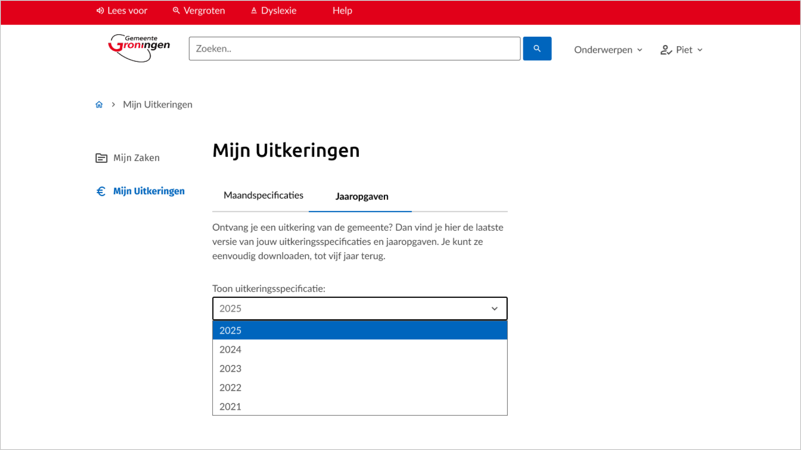
Task: Open Mijn Uitkeringen breadcrumb link
Action: tap(158, 105)
